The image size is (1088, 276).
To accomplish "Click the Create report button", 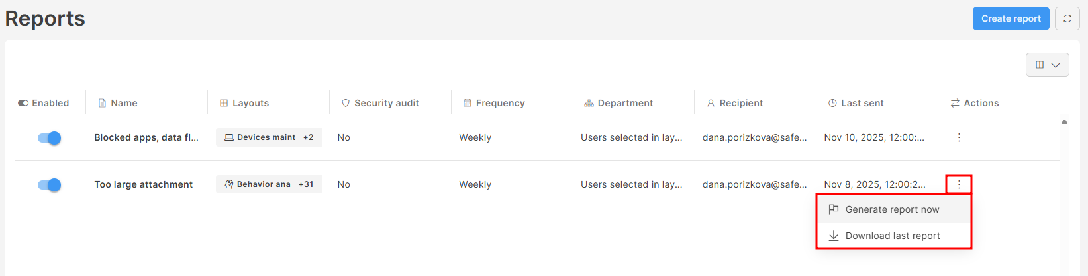I will coord(1011,18).
